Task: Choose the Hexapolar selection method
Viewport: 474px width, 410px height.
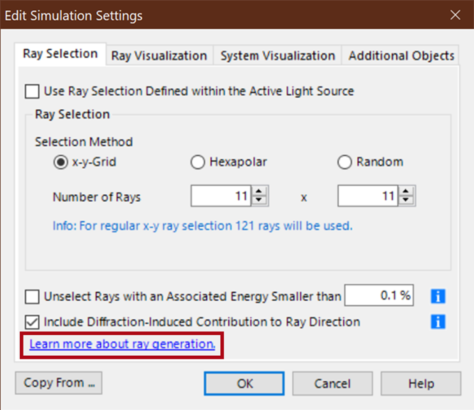Action: point(198,162)
